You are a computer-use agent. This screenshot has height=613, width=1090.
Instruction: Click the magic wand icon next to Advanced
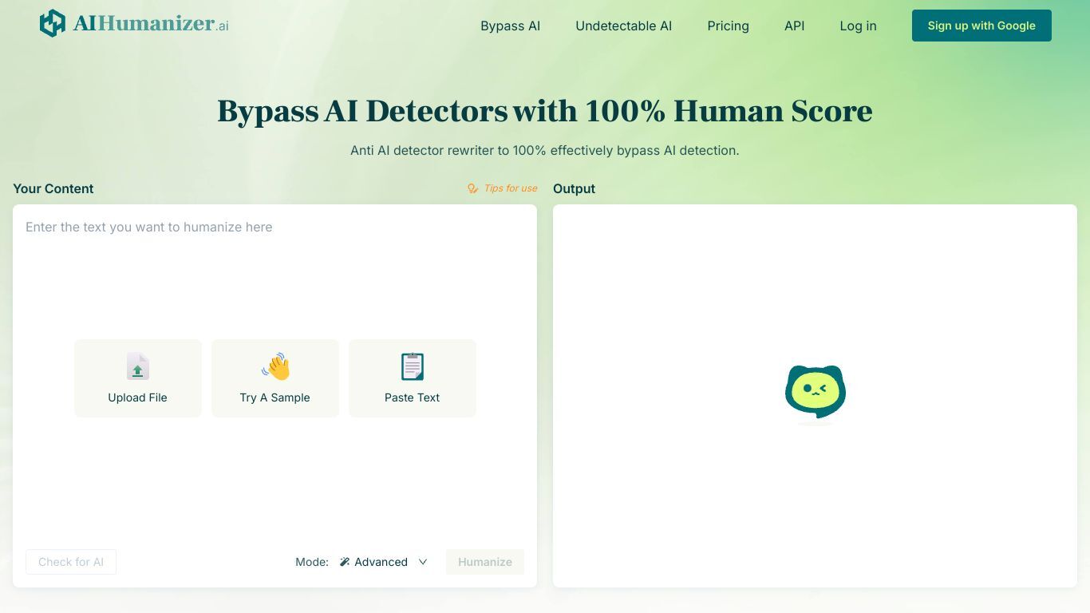(345, 562)
